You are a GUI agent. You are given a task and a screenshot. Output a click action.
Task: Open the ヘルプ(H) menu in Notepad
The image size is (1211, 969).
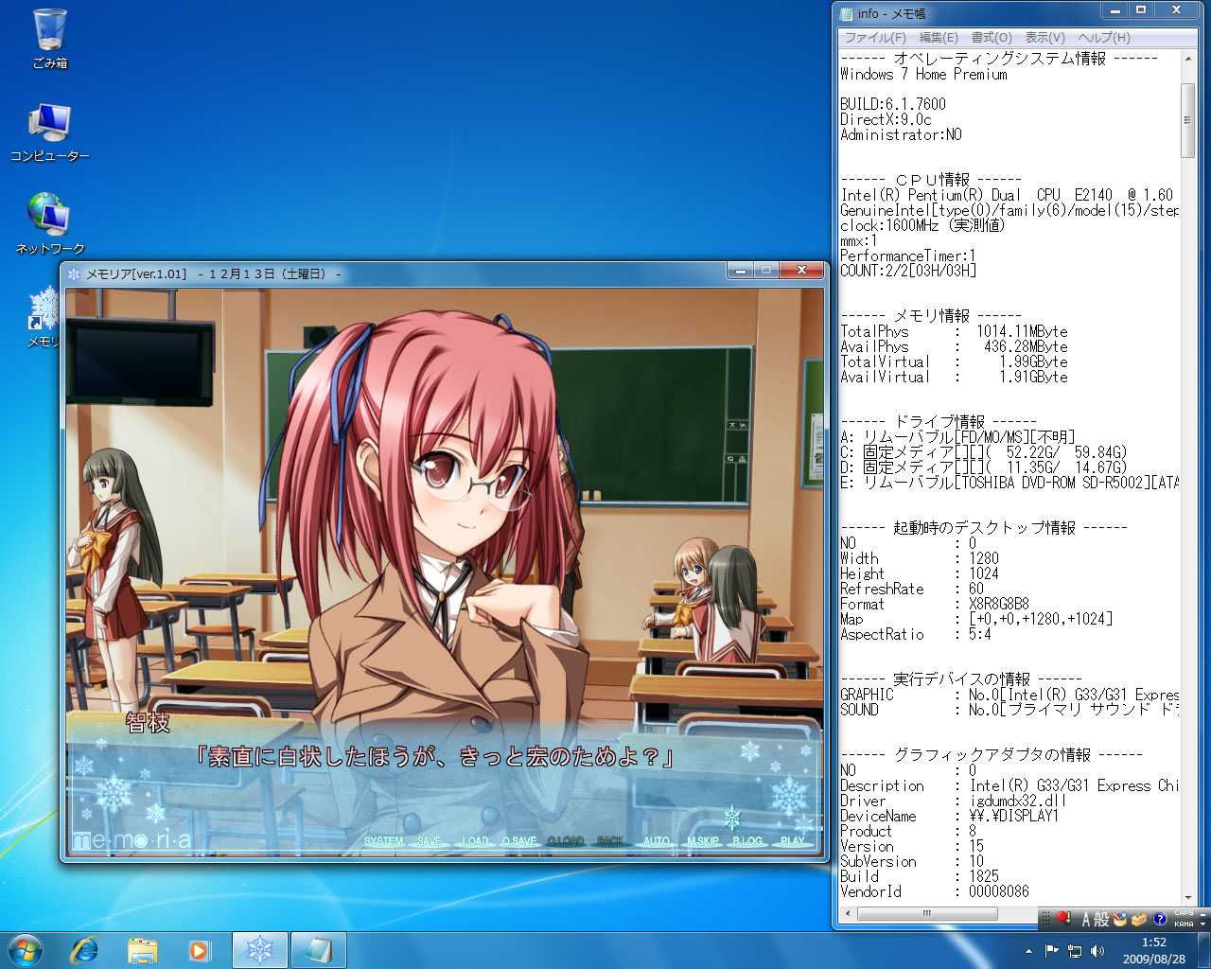pyautogui.click(x=1104, y=37)
